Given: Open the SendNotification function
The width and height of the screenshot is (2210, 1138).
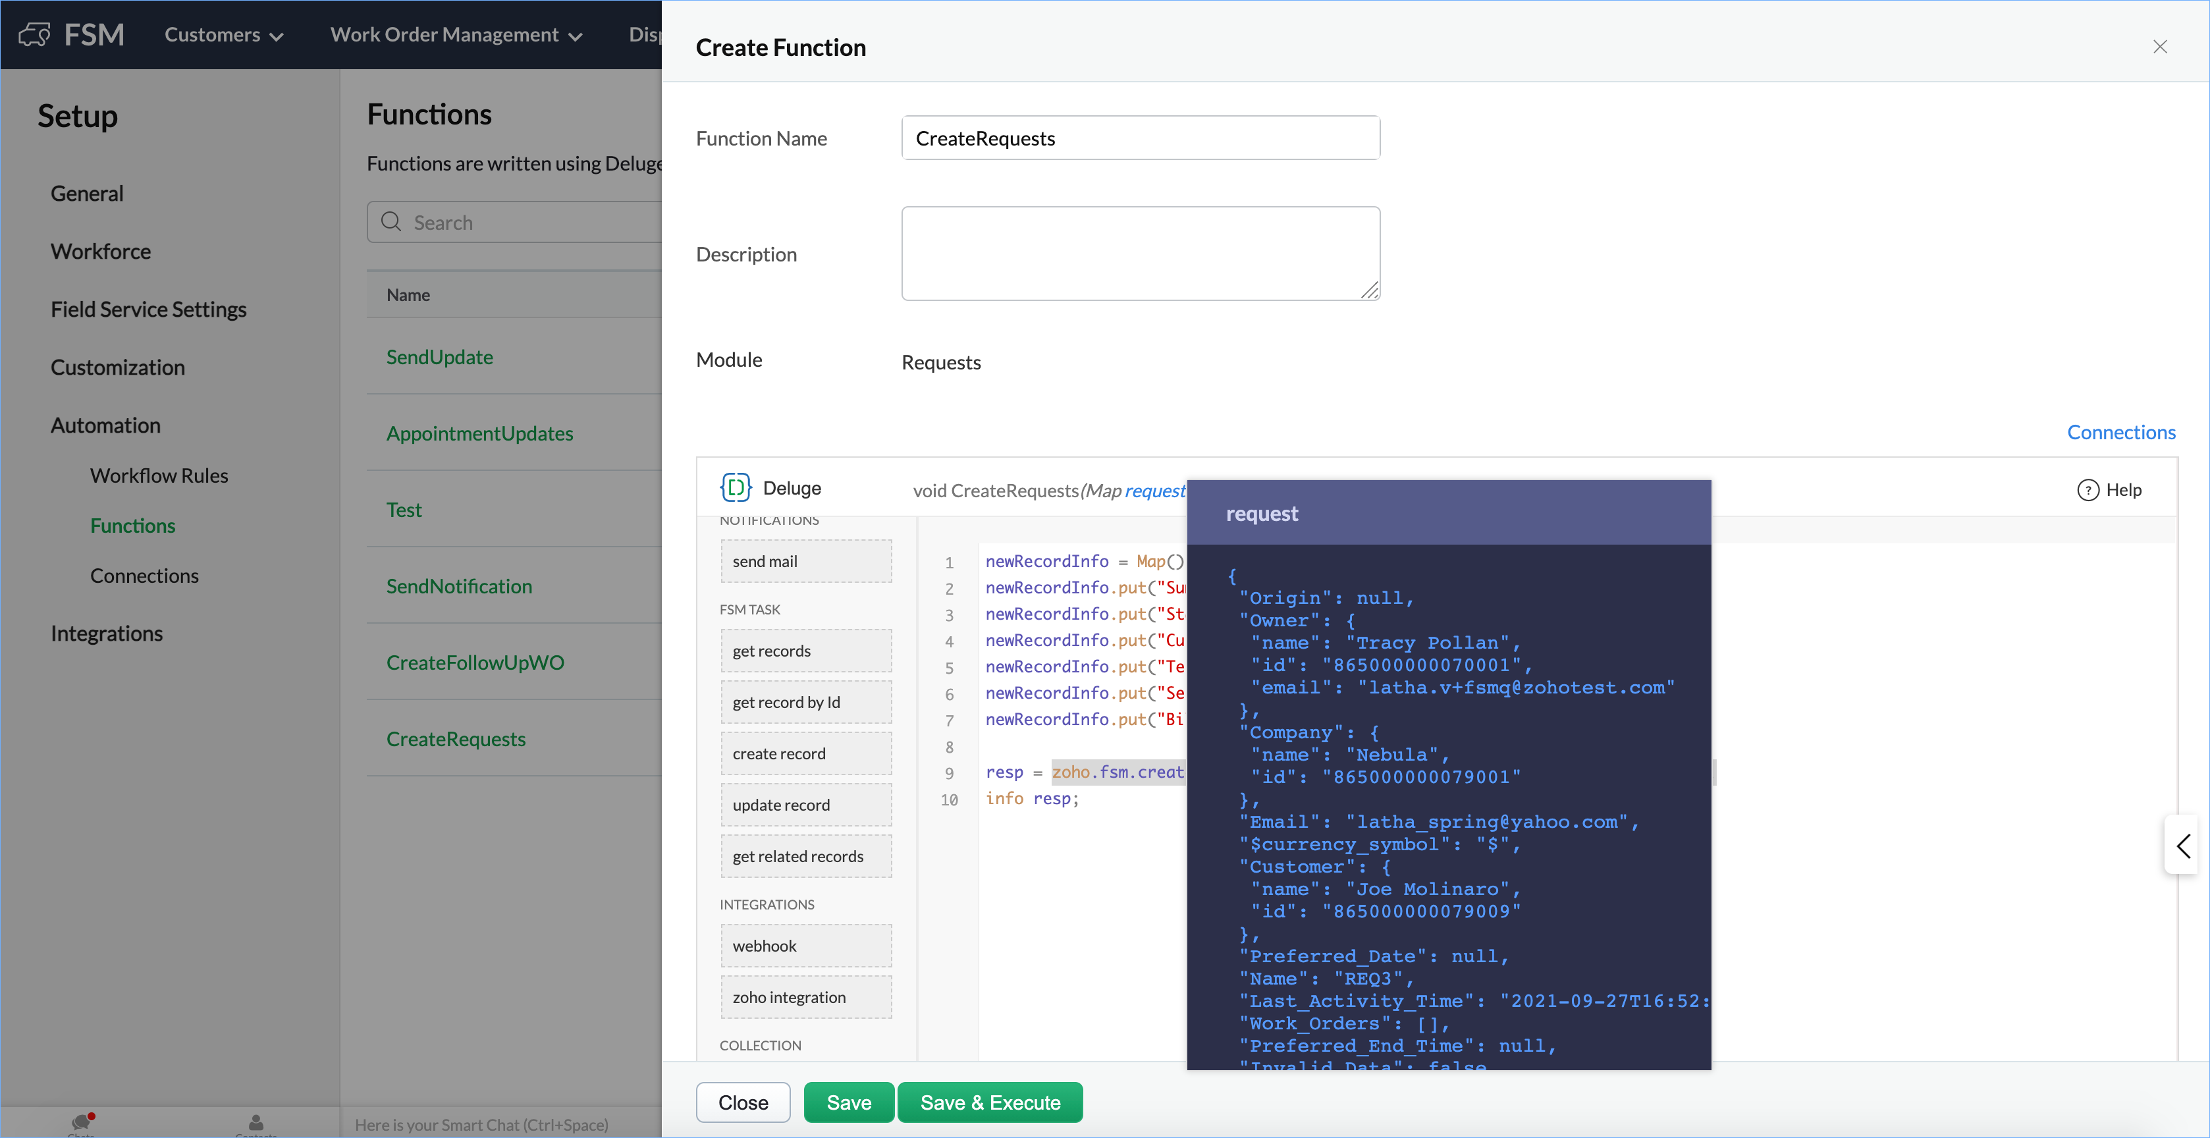Looking at the screenshot, I should pyautogui.click(x=459, y=586).
